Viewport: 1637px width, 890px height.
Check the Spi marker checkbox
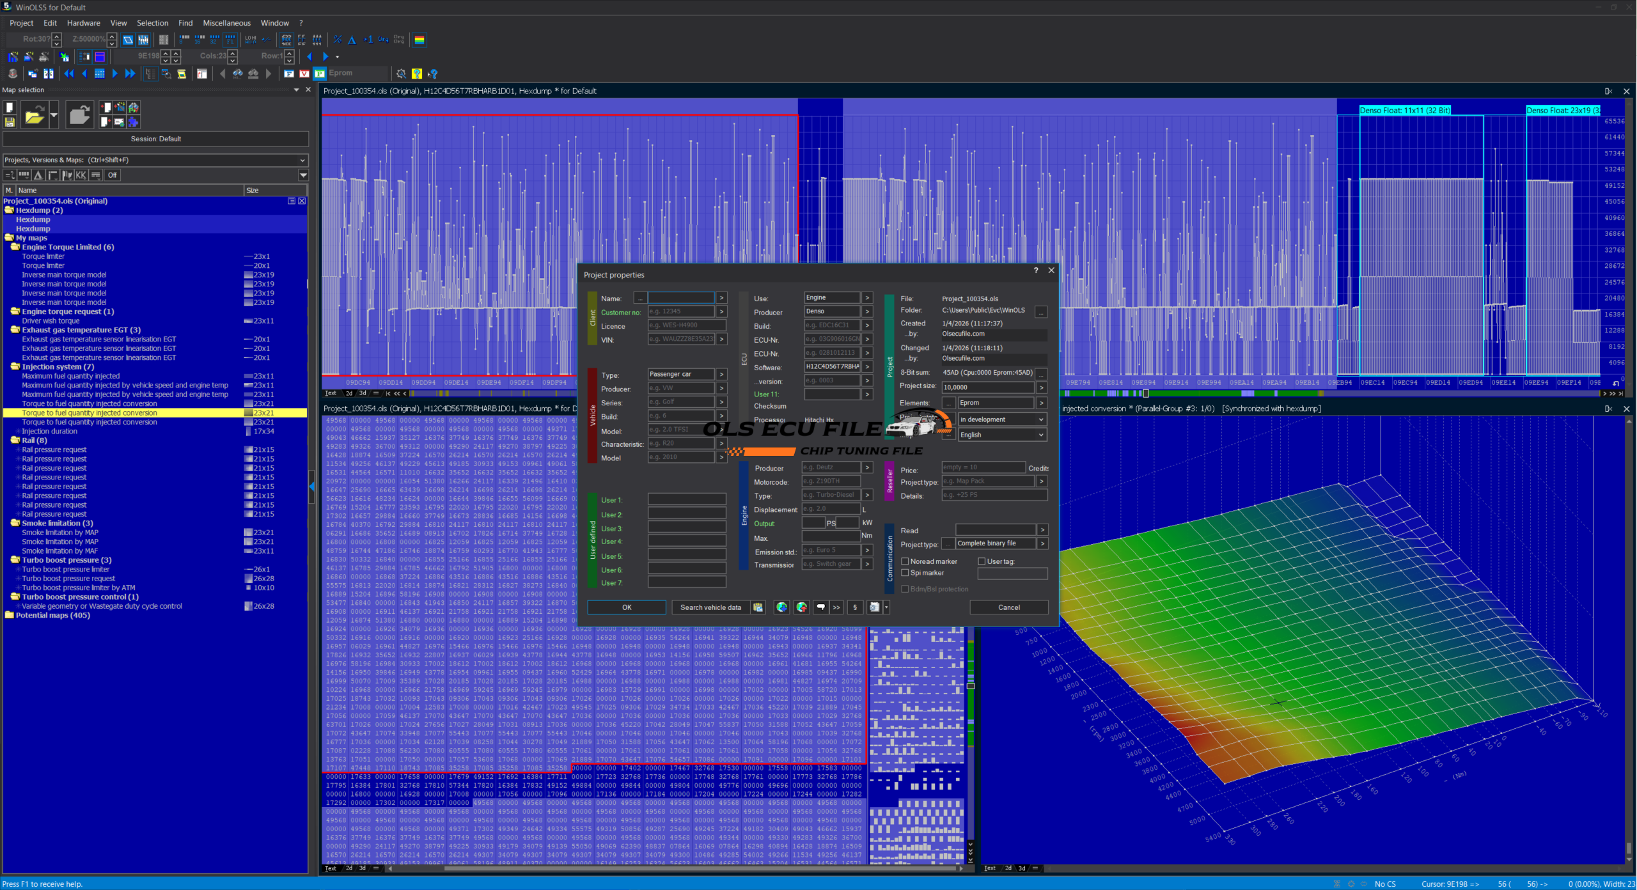coord(905,573)
